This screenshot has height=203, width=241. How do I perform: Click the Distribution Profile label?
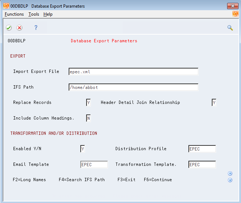click(x=141, y=149)
